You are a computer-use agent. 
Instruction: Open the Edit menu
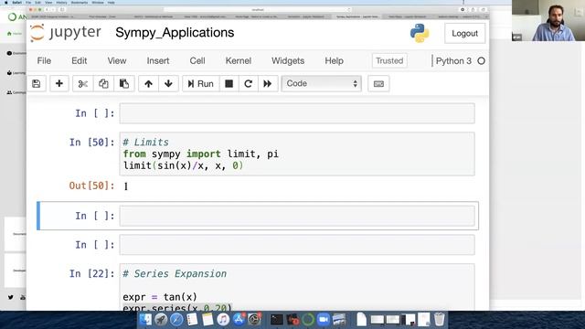(x=80, y=61)
